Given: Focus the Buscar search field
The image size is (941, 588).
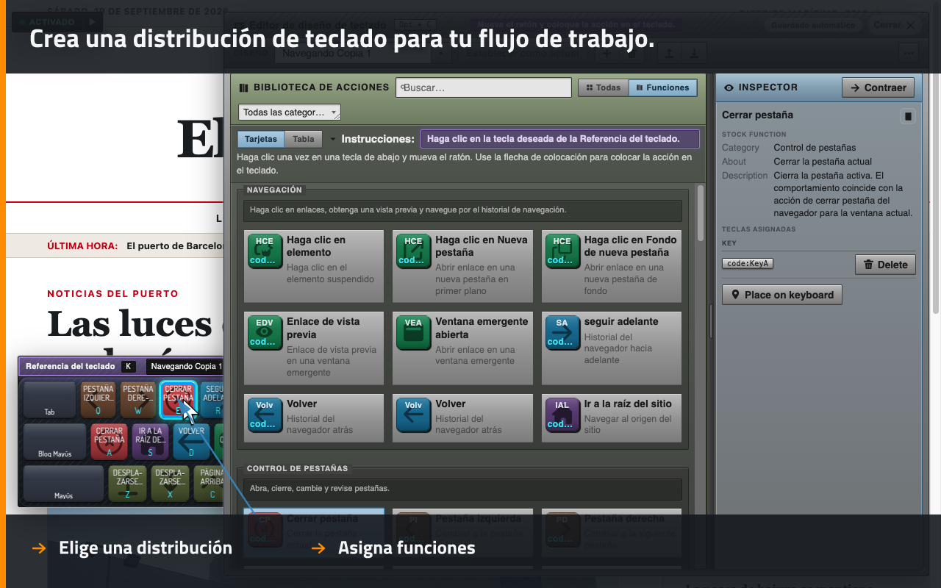Looking at the screenshot, I should coord(483,87).
